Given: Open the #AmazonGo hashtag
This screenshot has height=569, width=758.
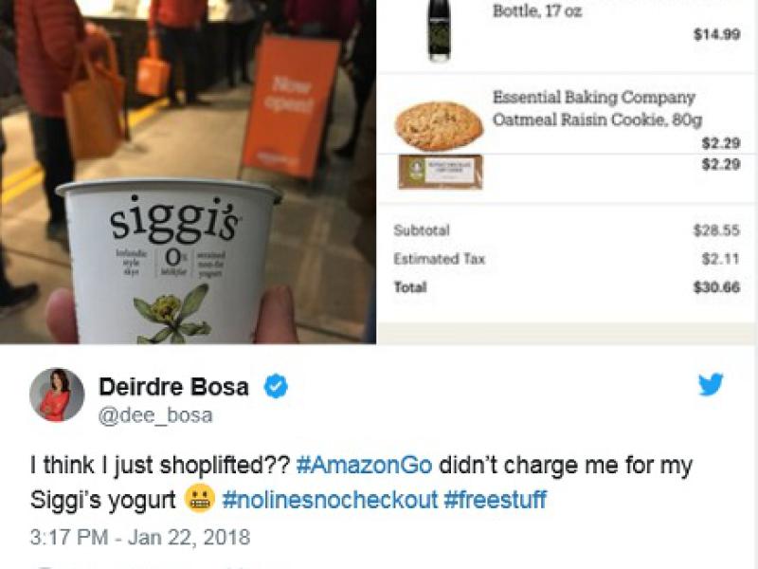Looking at the screenshot, I should click(x=364, y=465).
